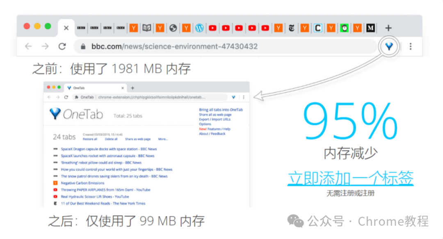Open "Throwing PAPER AIRPLANES from 165m Dam!" link

click(106, 189)
